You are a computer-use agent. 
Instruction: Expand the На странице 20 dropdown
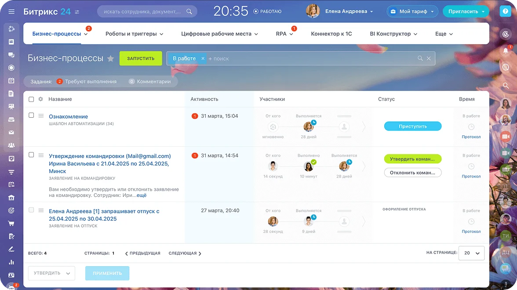(471, 253)
